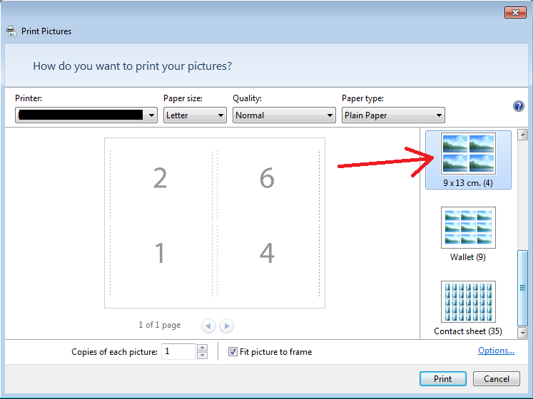Click the Print button
Screen dimensions: 533x399
point(443,378)
